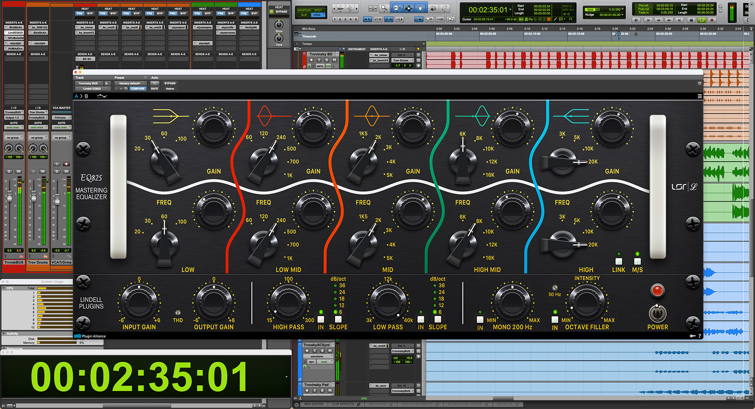Click the TrvnskBUS channel volume fader
This screenshot has width=755, height=409.
click(9, 196)
